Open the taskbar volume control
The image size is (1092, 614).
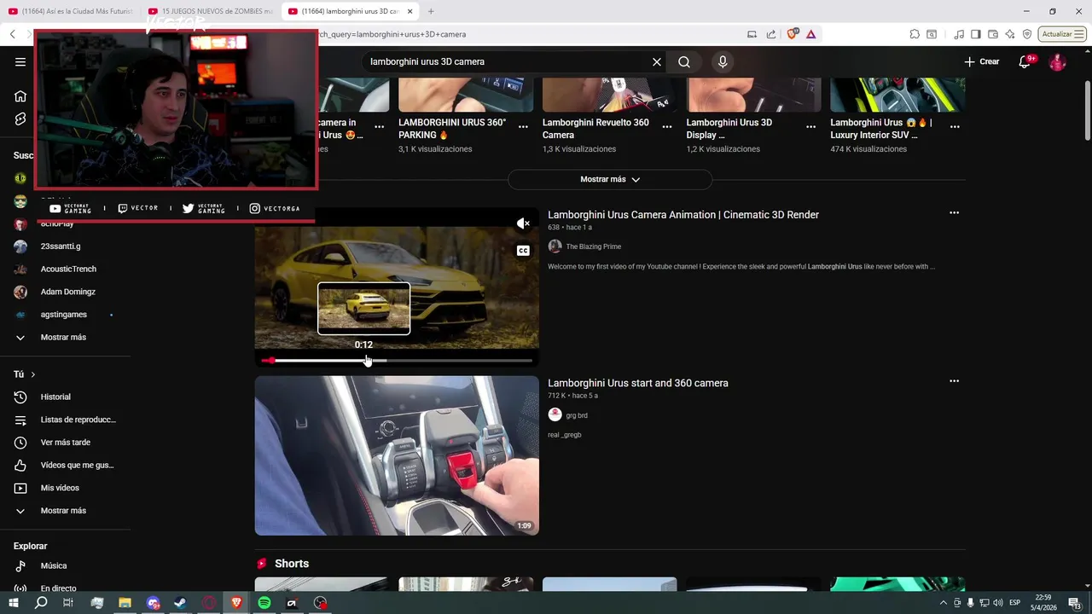[x=998, y=603]
